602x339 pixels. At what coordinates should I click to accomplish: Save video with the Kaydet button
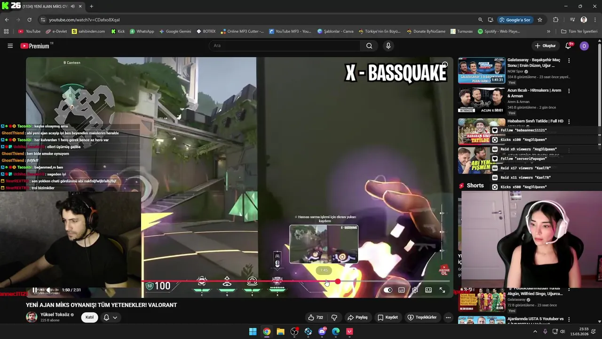[388, 317]
